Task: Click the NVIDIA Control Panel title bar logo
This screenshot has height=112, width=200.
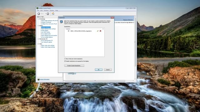Action: click(37, 8)
